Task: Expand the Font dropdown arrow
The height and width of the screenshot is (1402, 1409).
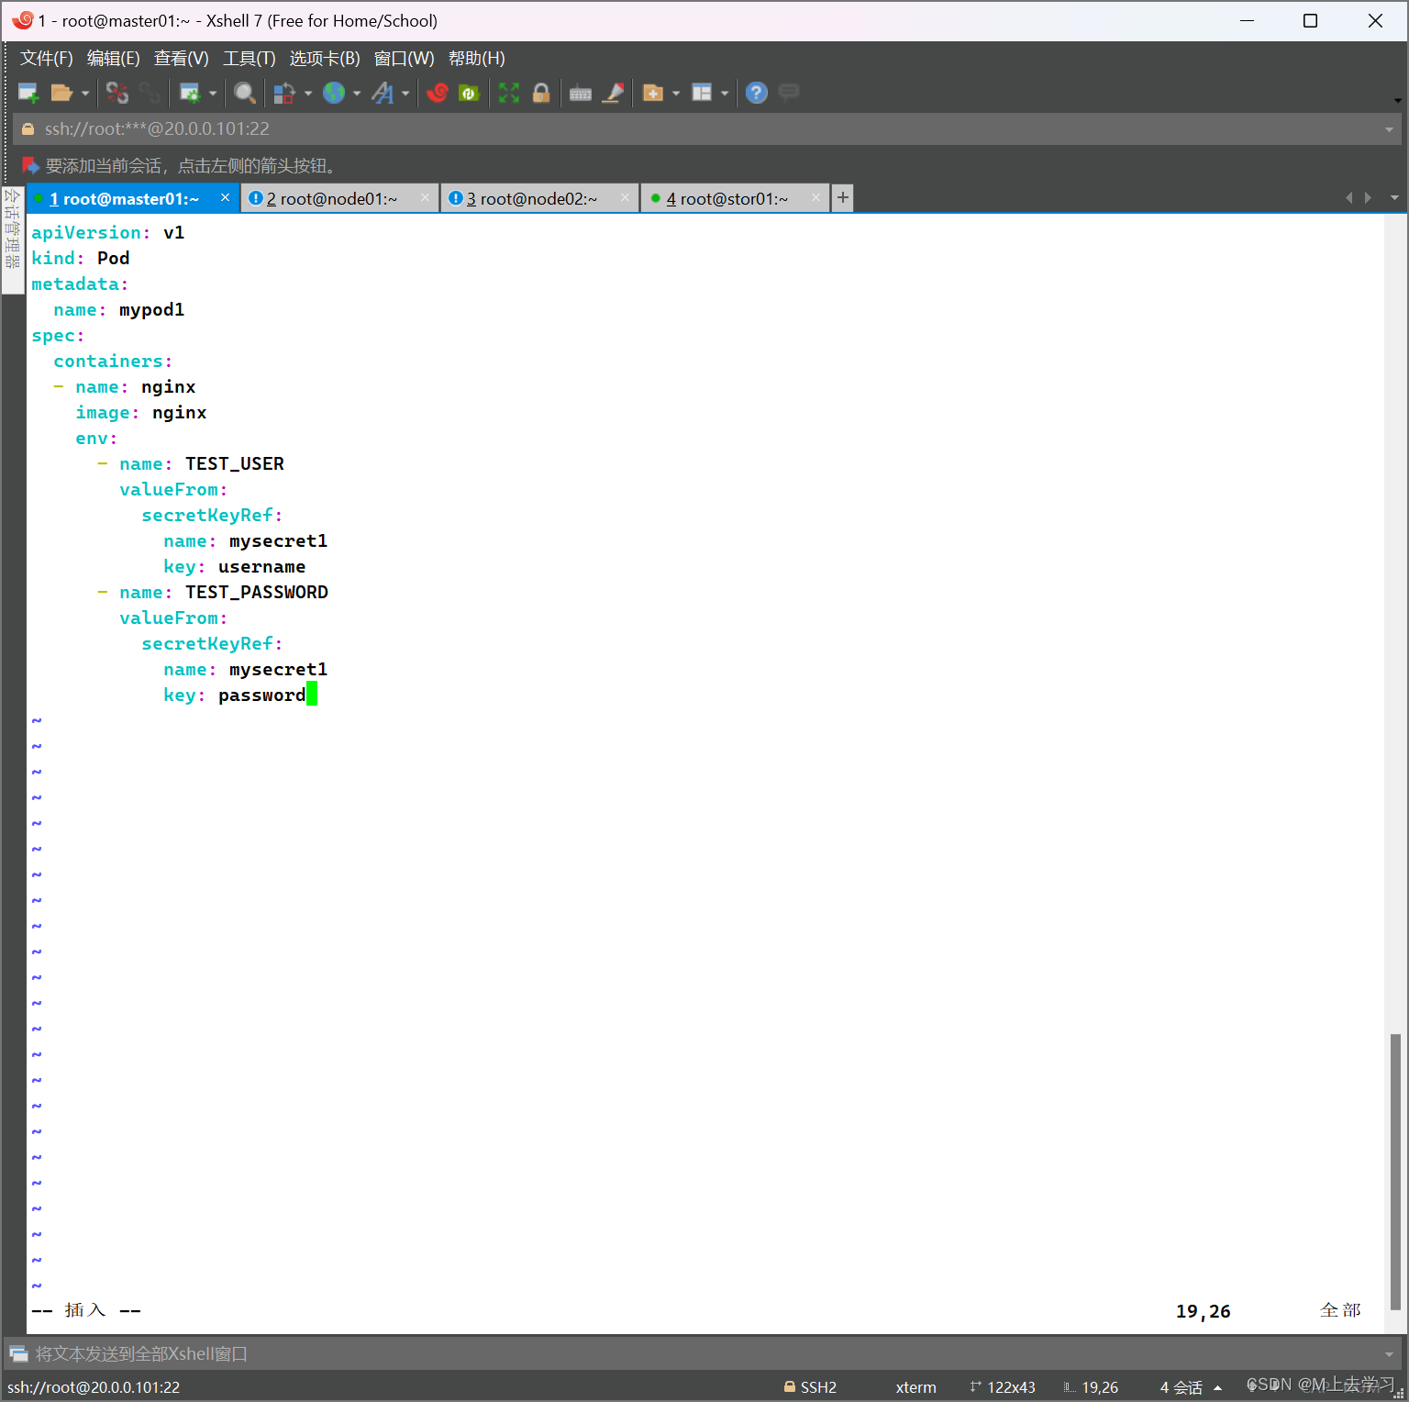Action: coord(405,94)
